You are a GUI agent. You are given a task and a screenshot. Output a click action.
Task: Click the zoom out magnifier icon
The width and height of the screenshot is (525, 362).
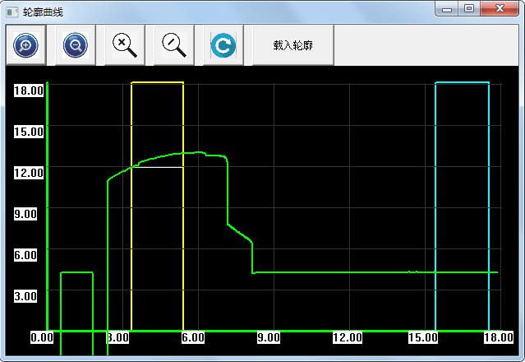tap(75, 45)
